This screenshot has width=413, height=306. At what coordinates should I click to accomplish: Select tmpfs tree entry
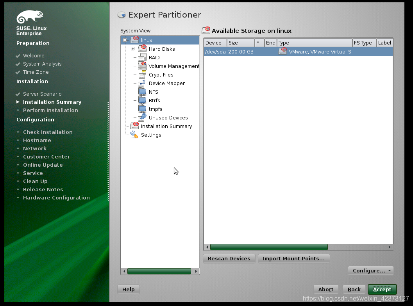point(156,109)
